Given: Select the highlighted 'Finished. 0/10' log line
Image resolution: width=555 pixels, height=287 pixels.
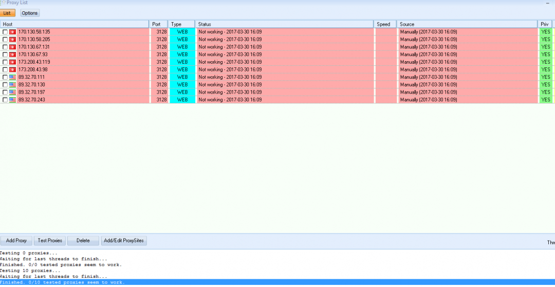Looking at the screenshot, I should 62,282.
